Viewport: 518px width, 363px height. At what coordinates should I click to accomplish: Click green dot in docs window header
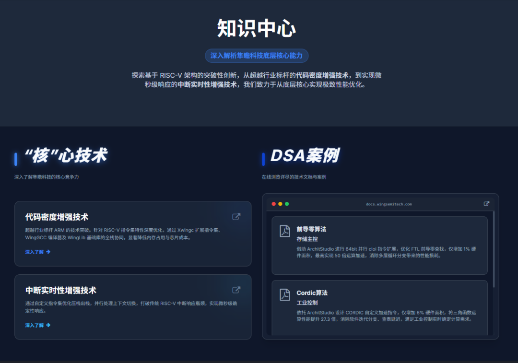click(x=287, y=204)
